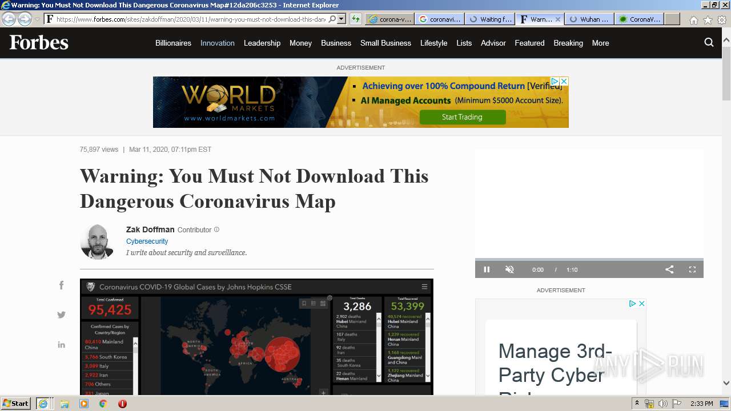Open the Windows Start menu
This screenshot has height=411, width=731.
click(x=16, y=403)
